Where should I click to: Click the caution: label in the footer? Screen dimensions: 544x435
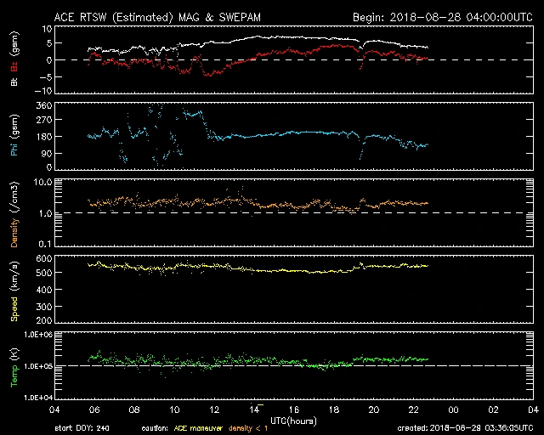[x=155, y=428]
